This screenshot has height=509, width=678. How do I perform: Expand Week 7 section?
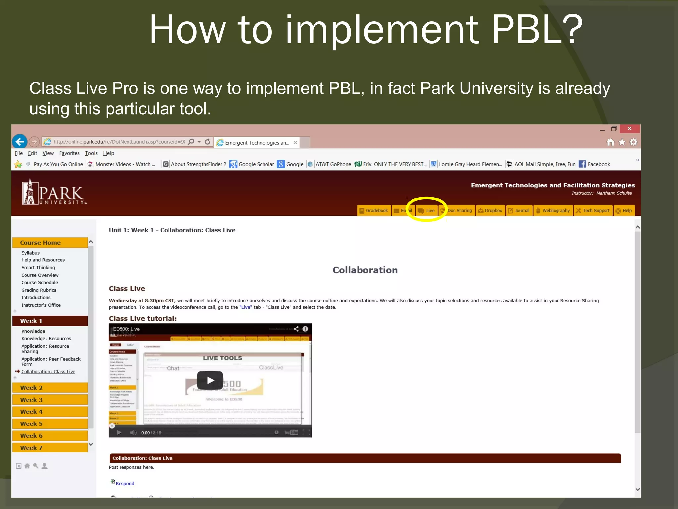click(50, 448)
